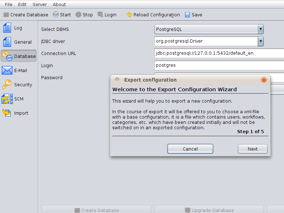Focus the Login text field containing postgres
Screen dimensions: 284x213
(x=219, y=65)
